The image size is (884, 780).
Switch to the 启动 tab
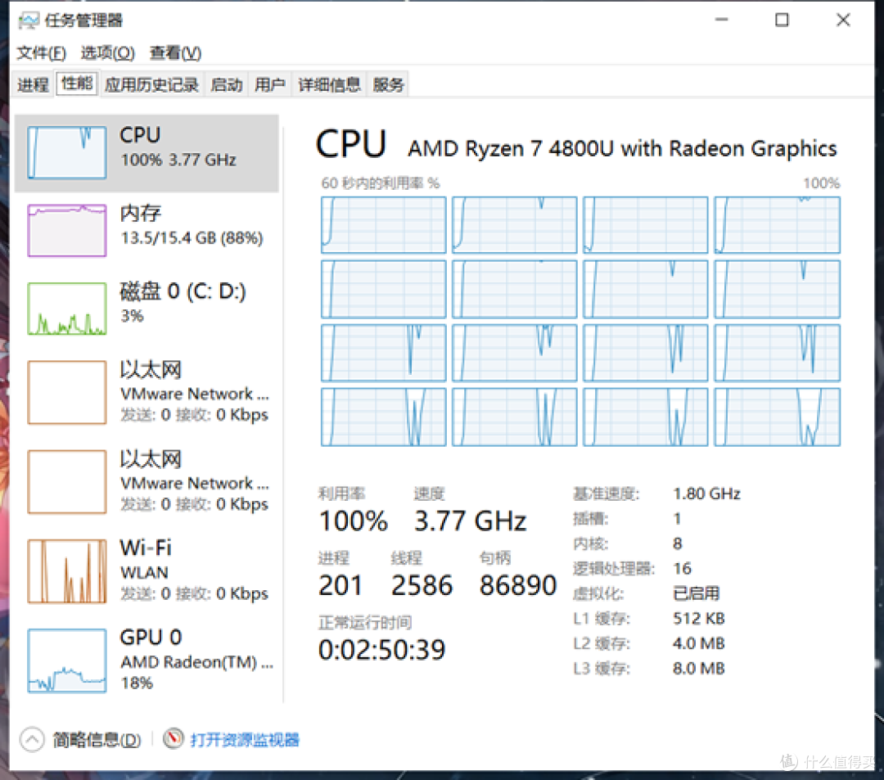tap(227, 84)
